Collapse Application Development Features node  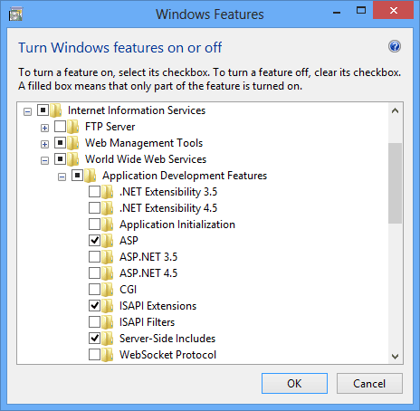(62, 177)
